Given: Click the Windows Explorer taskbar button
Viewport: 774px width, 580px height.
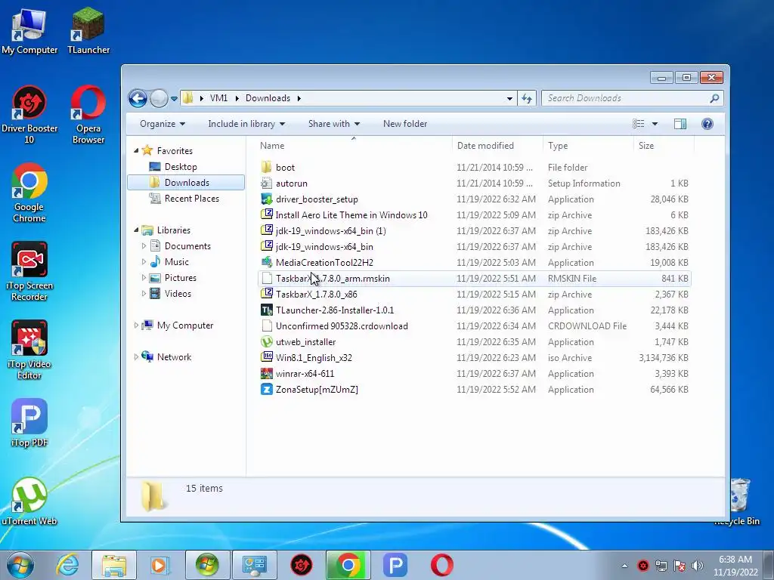Looking at the screenshot, I should click(x=114, y=565).
